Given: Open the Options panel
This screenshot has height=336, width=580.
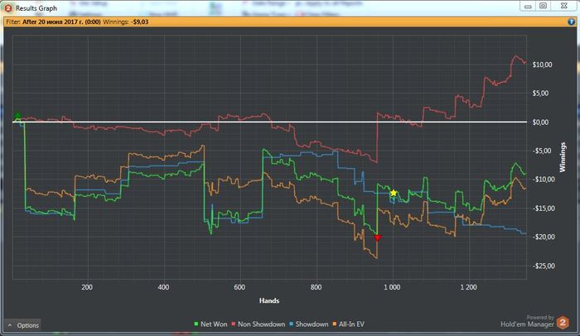Looking at the screenshot, I should (x=23, y=325).
